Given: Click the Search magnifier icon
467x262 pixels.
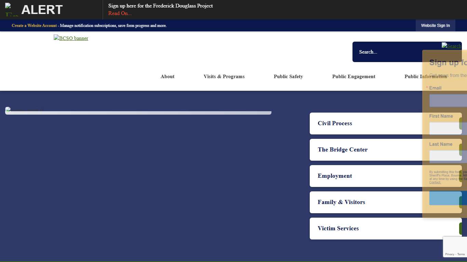Looking at the screenshot, I should [x=451, y=46].
